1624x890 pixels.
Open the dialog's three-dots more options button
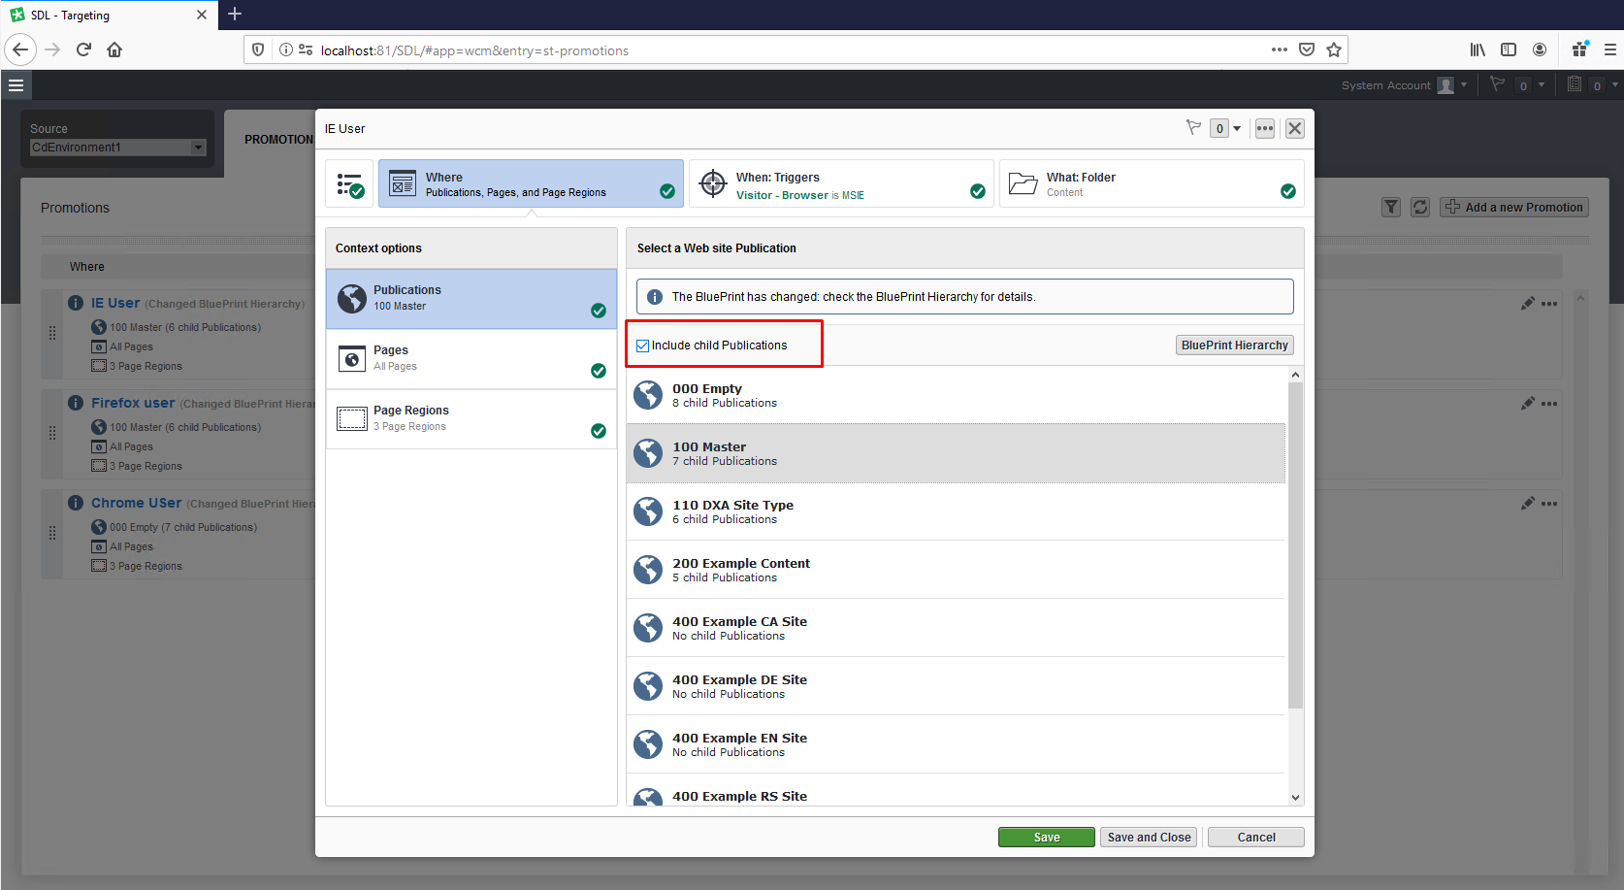tap(1264, 128)
